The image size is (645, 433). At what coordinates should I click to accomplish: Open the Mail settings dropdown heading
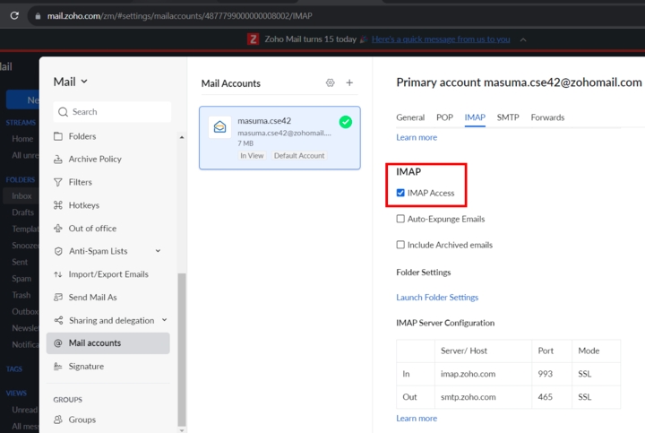[71, 82]
